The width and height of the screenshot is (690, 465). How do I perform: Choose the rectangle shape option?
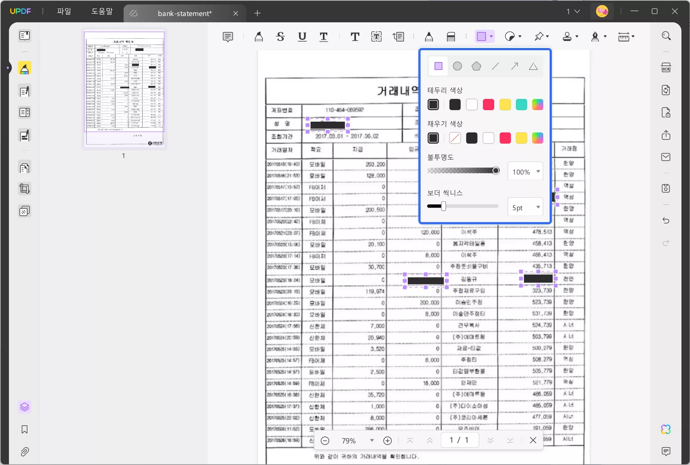[x=439, y=66]
